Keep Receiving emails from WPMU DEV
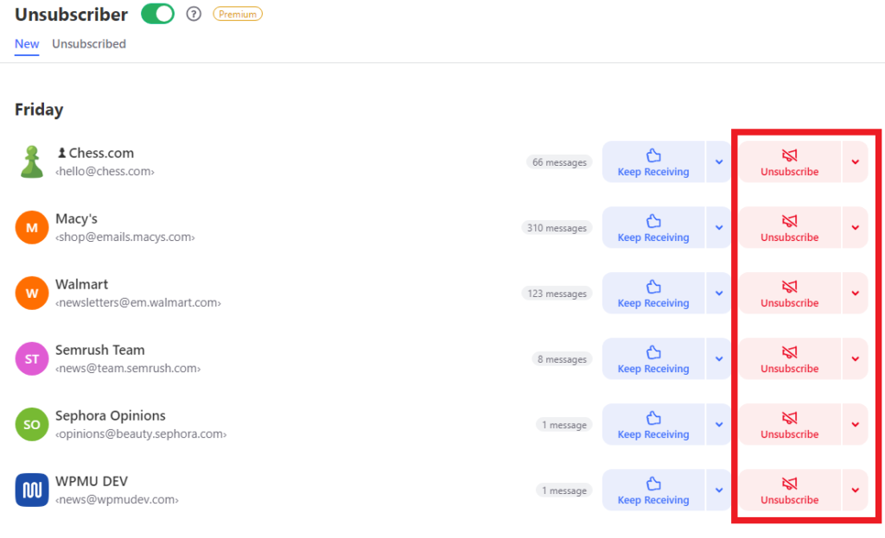 pos(653,490)
